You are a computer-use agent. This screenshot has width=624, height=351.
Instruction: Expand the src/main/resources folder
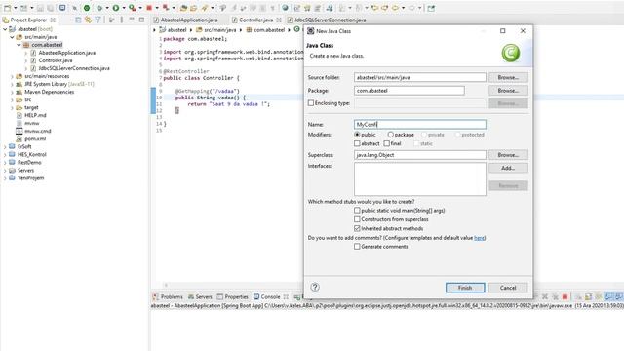(12, 76)
